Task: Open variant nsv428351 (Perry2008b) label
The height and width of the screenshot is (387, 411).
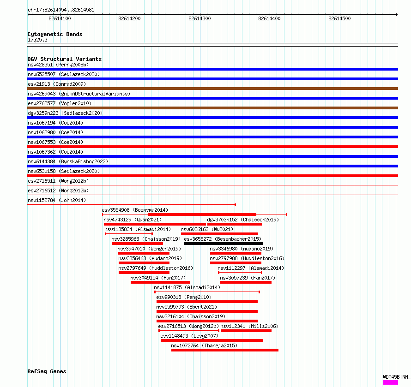Action: click(x=58, y=65)
